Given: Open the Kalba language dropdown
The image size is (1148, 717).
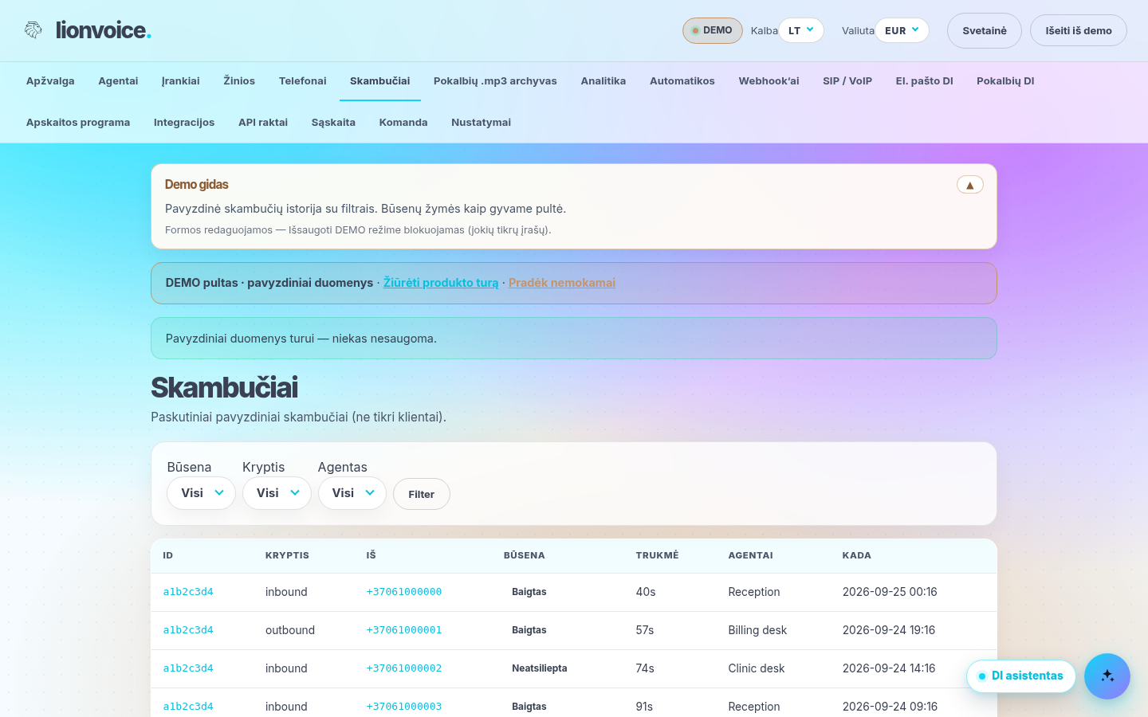Looking at the screenshot, I should click(x=801, y=30).
